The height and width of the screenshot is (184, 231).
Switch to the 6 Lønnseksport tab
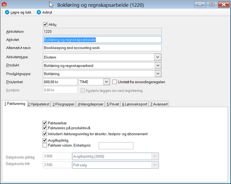[134, 104]
